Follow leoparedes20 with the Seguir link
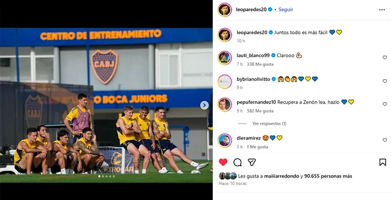 pyautogui.click(x=286, y=10)
